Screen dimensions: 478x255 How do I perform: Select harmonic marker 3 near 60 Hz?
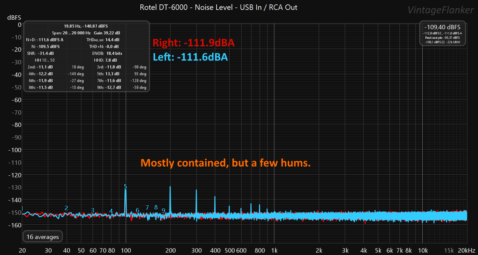click(93, 210)
